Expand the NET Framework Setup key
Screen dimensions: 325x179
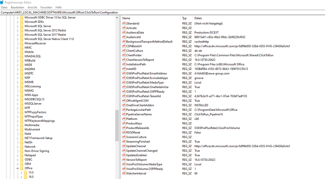[18, 138]
